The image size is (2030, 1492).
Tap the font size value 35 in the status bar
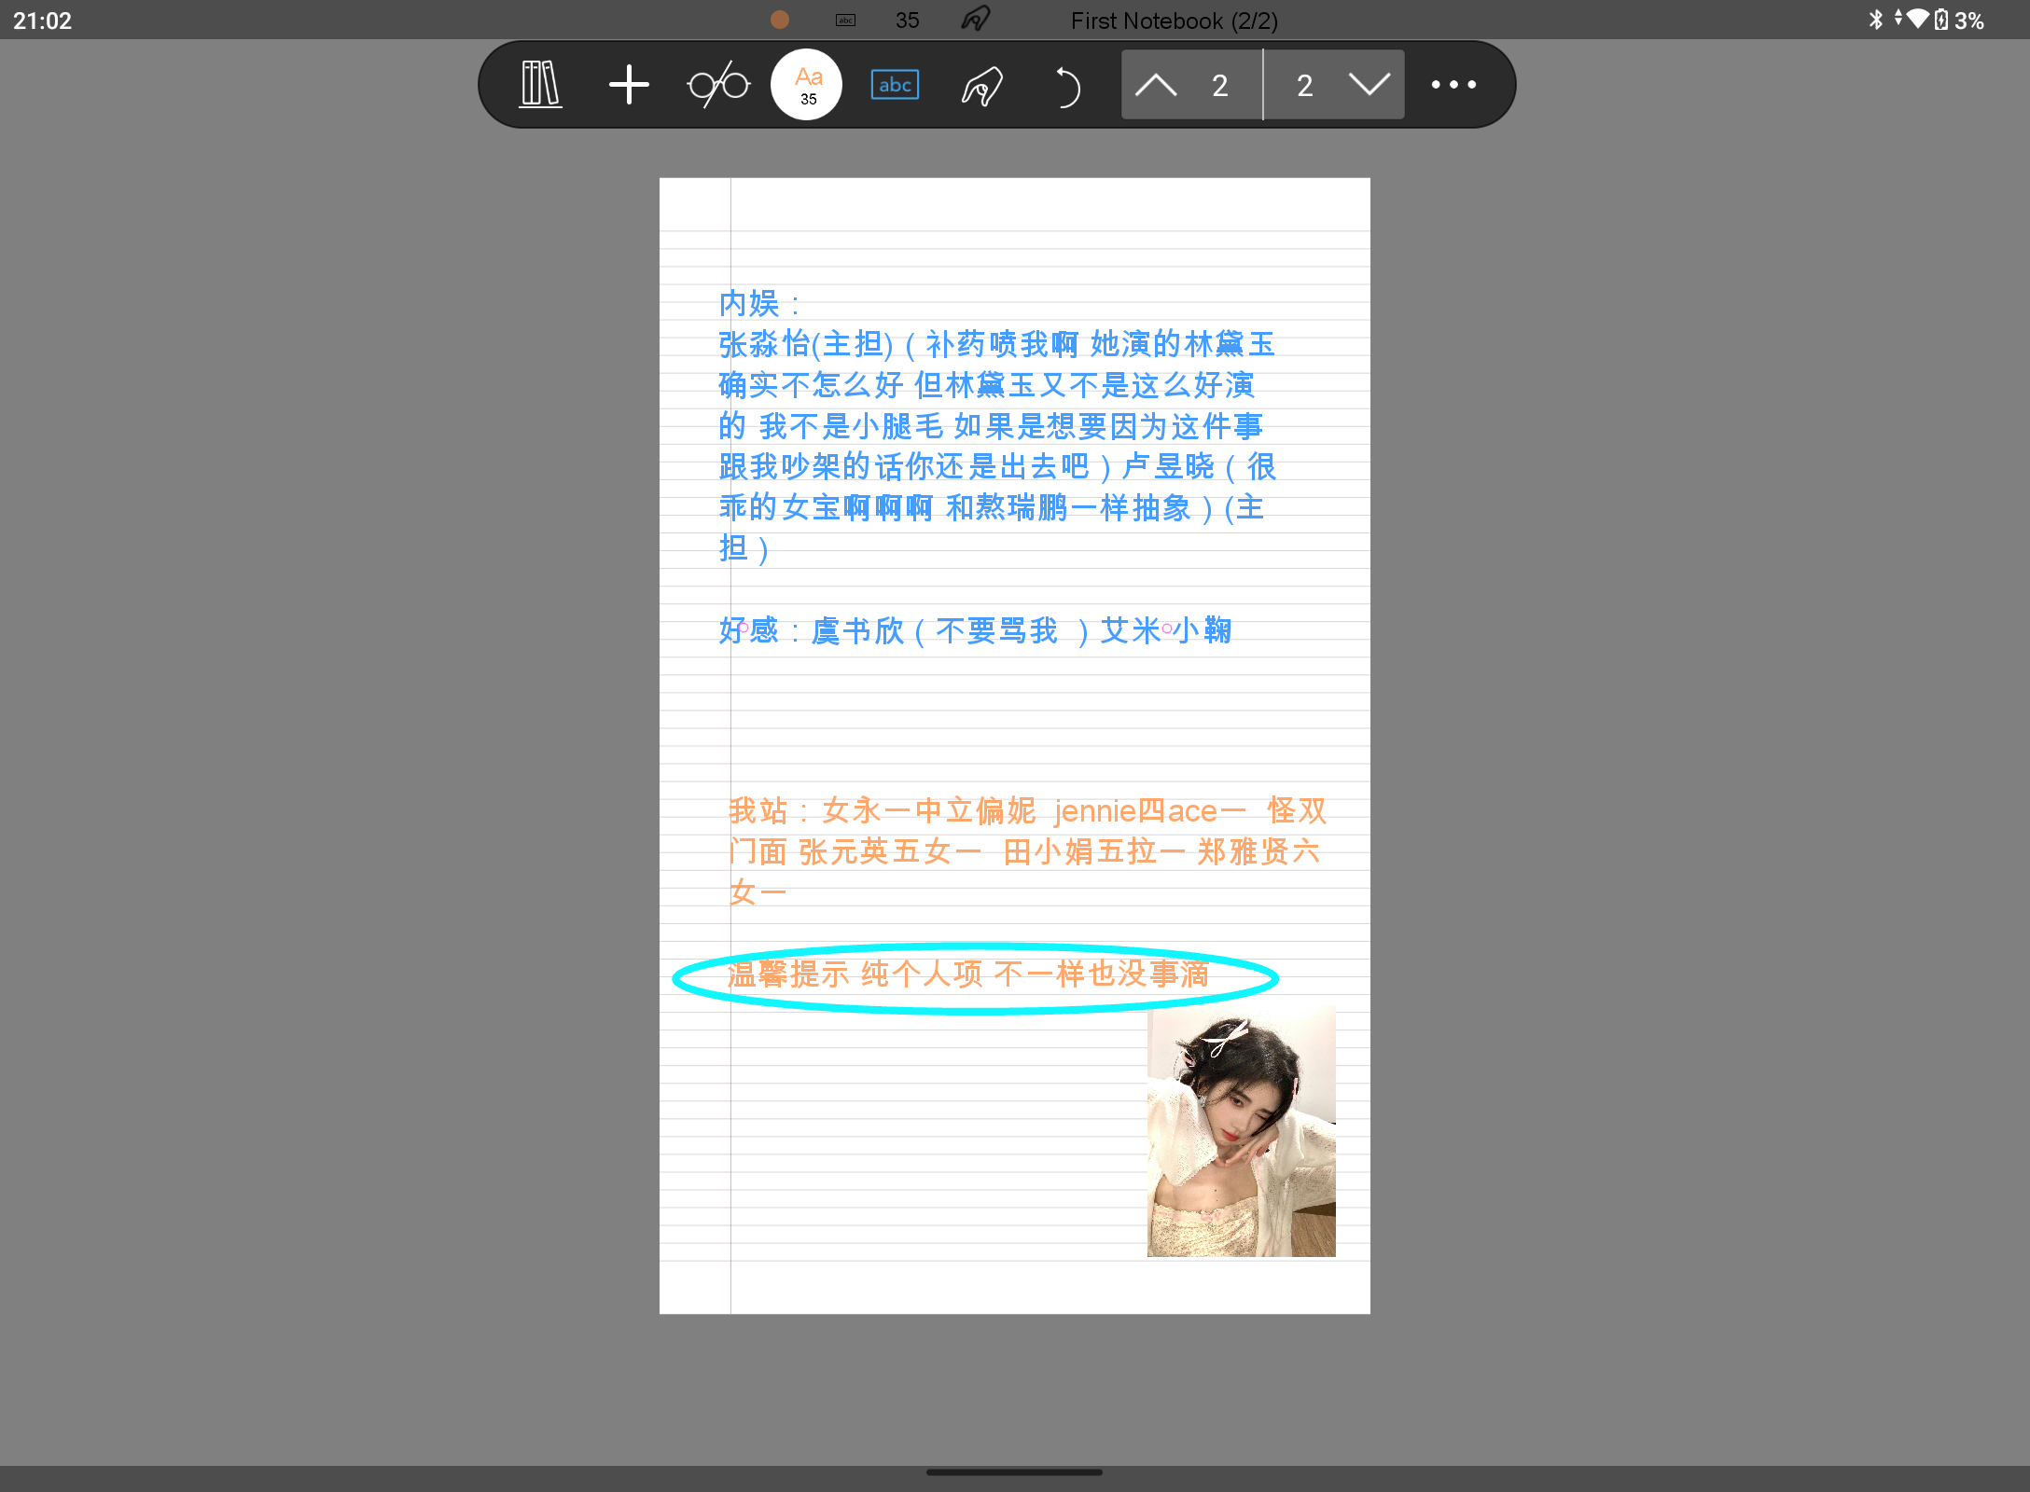[x=905, y=19]
